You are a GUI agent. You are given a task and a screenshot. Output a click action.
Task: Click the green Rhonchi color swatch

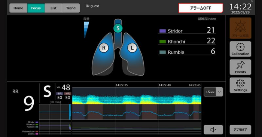point(162,42)
